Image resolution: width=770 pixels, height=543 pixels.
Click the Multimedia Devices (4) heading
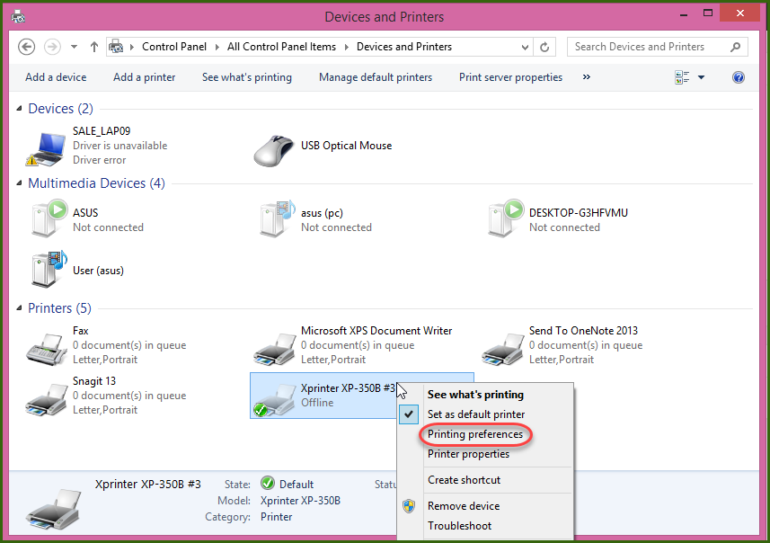pos(96,183)
